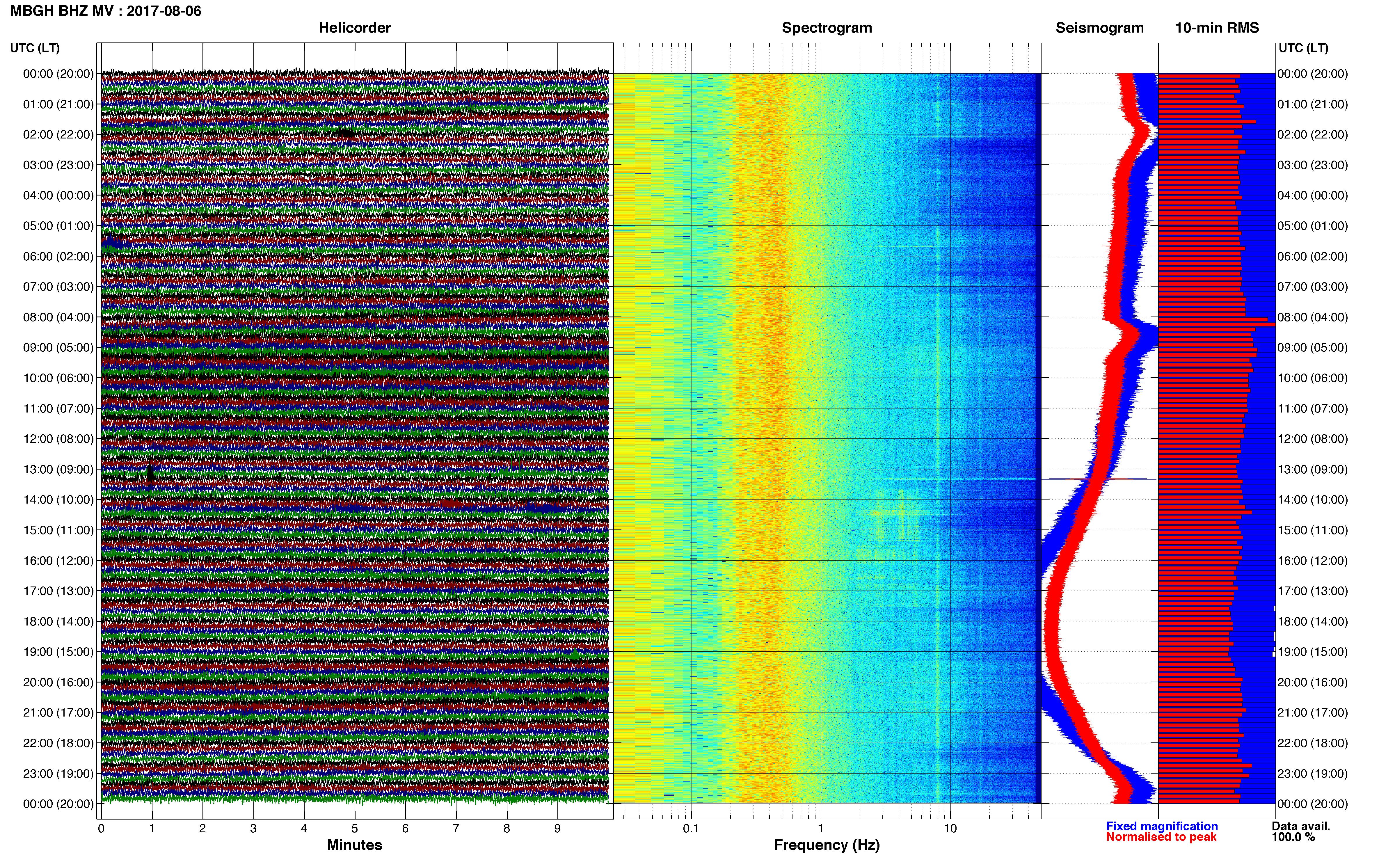Click the title 'MBGH BHZ MV : 2017-08-06'
This screenshot has height=862, width=1379.
click(x=106, y=11)
